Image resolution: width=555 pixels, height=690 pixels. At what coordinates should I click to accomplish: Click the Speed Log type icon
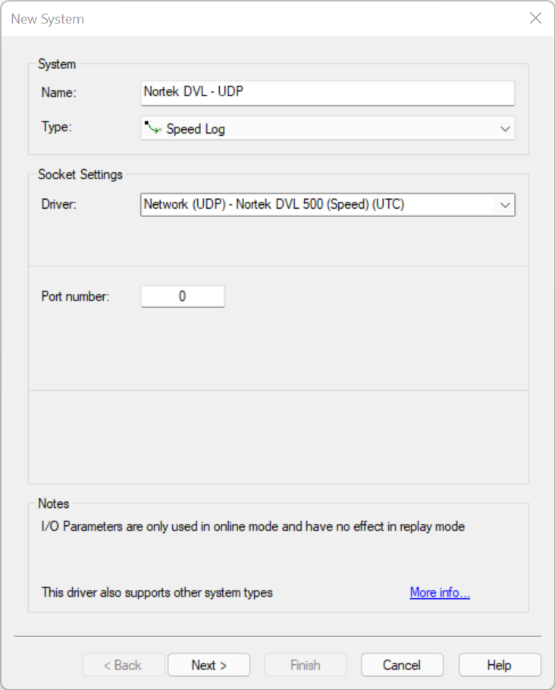(152, 128)
